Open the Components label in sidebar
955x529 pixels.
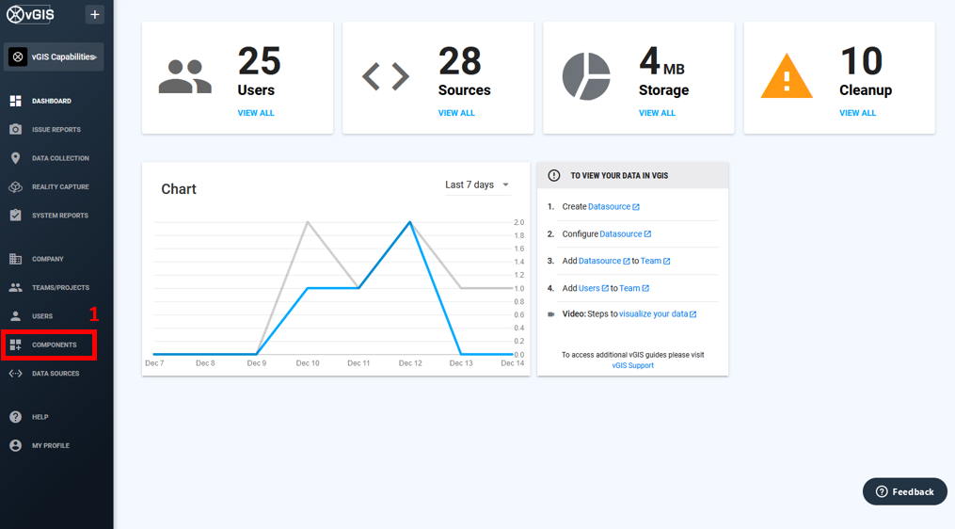pos(55,345)
